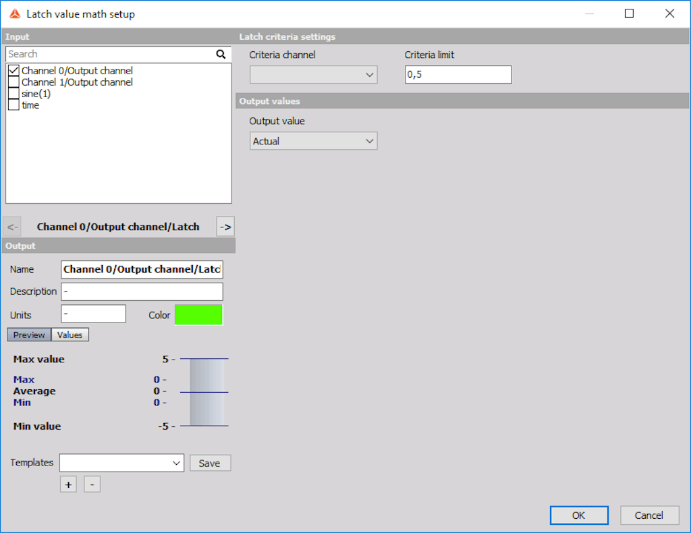Open the Criteria channel dropdown
691x533 pixels.
coord(313,75)
